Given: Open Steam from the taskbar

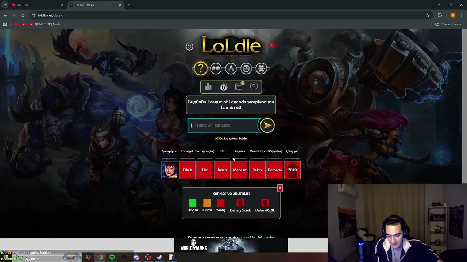Looking at the screenshot, I should [159, 257].
